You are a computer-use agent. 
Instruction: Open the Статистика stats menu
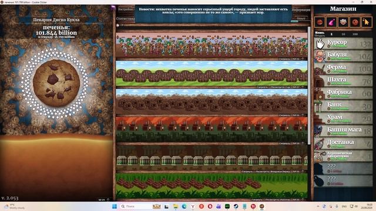125,18
